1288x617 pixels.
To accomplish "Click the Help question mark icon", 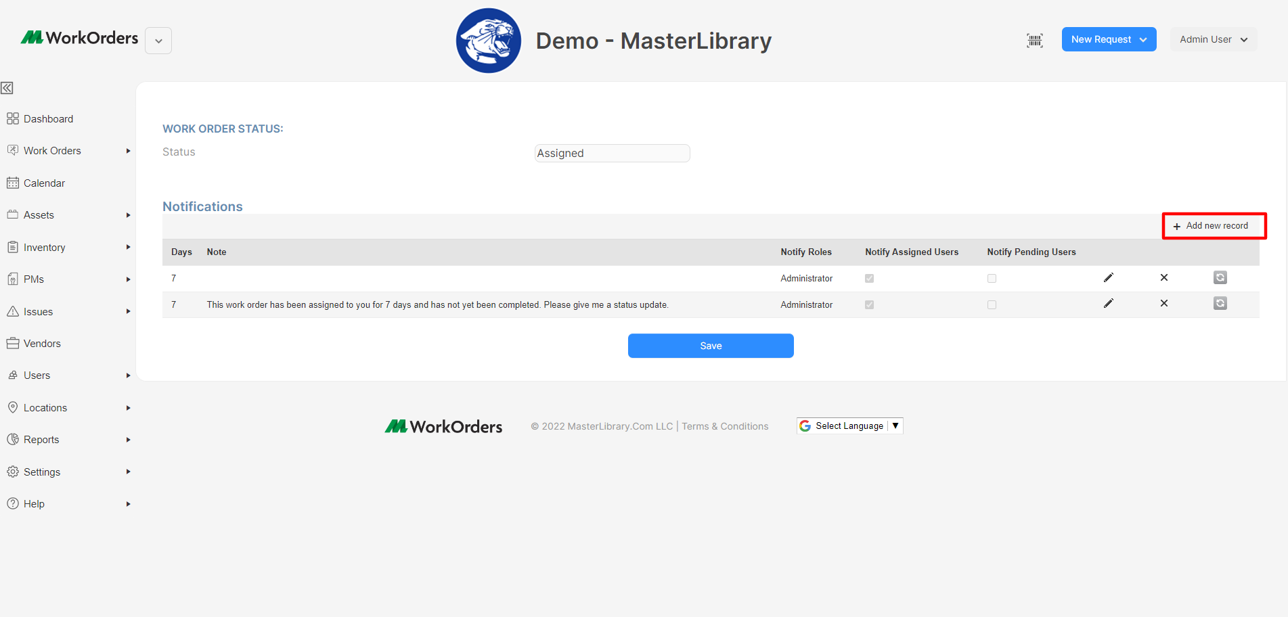I will 13,503.
